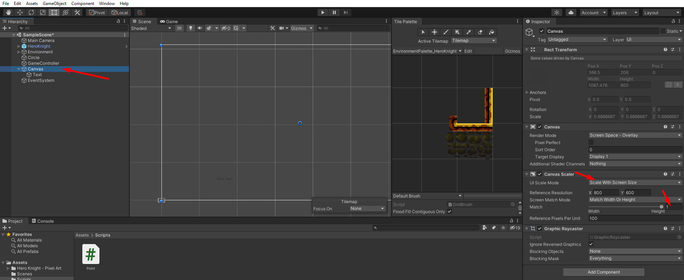
Task: Switch to the Console tab
Action: [43, 221]
